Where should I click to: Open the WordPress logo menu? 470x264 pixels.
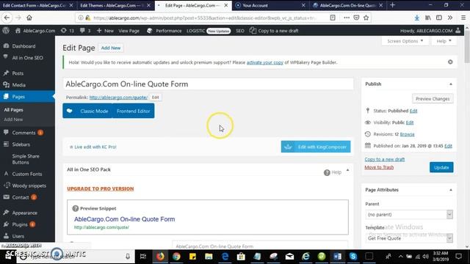(6, 31)
